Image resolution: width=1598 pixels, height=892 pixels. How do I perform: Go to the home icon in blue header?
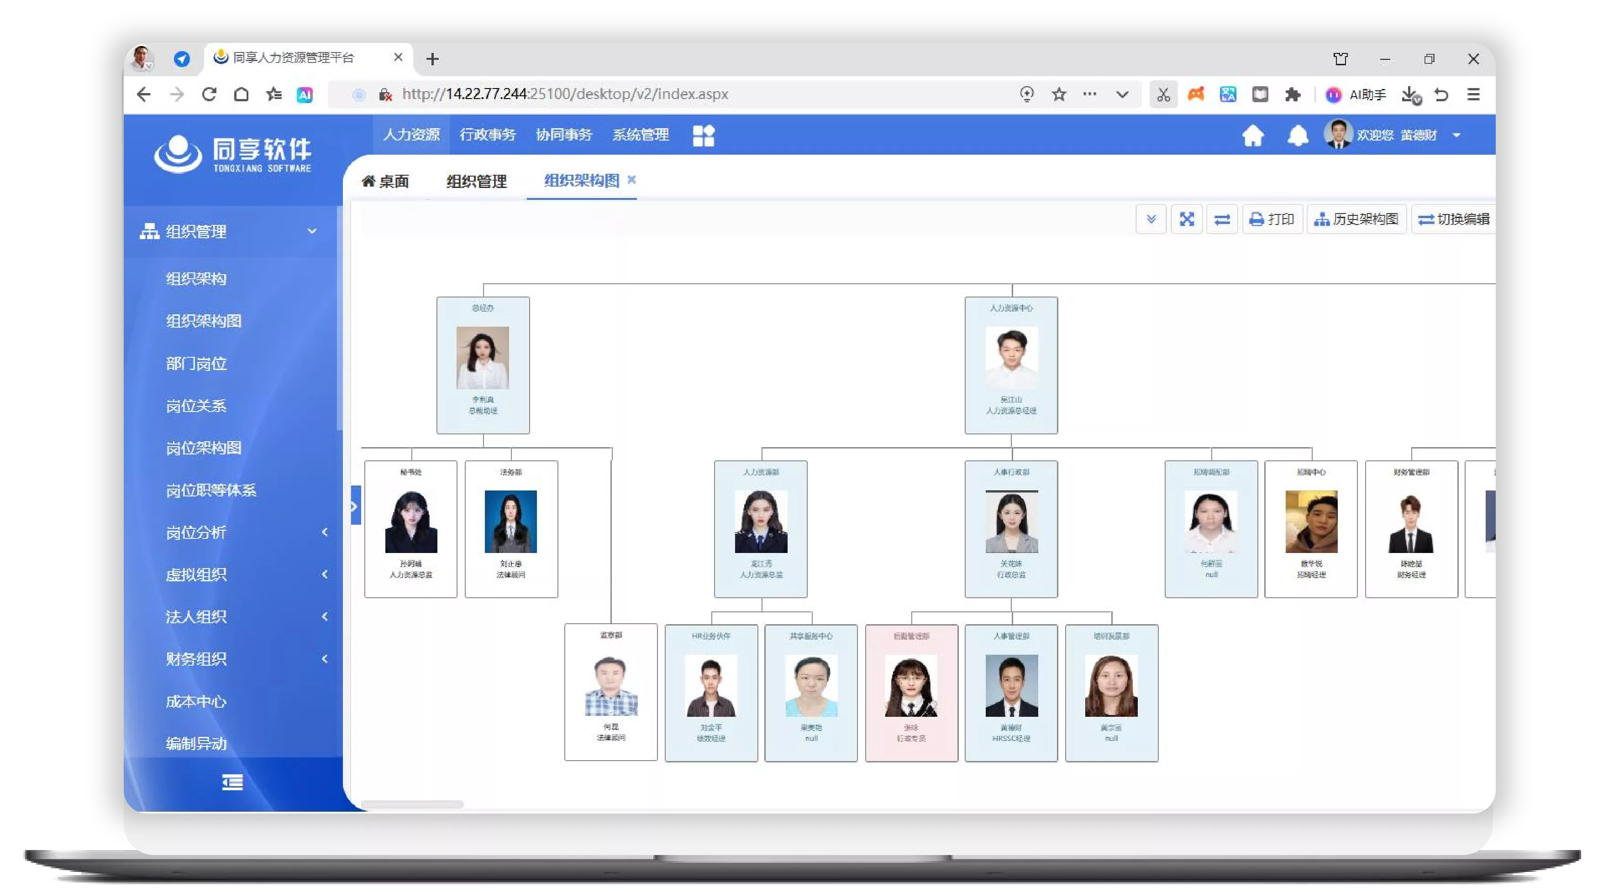click(x=1252, y=135)
